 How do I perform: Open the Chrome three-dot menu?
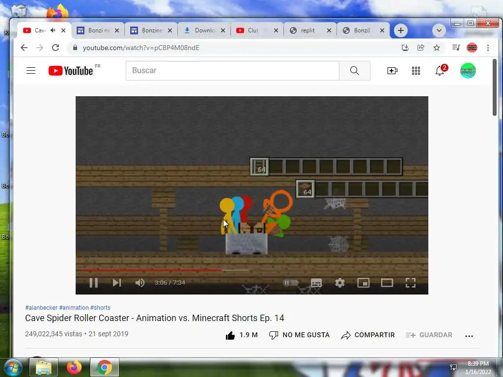[488, 48]
